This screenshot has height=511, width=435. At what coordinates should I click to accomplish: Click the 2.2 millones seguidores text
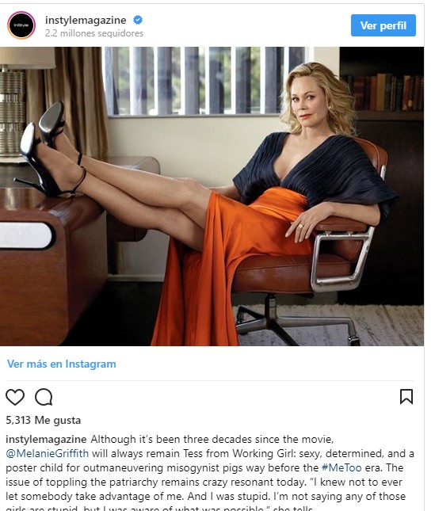[94, 33]
